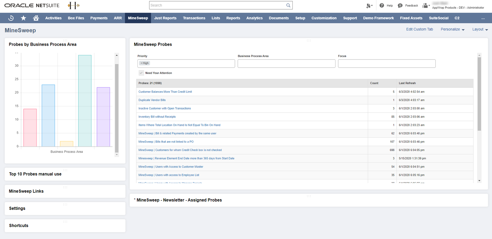
Task: Expand the Top 10 Probes manual use portlet
Action: [35, 174]
